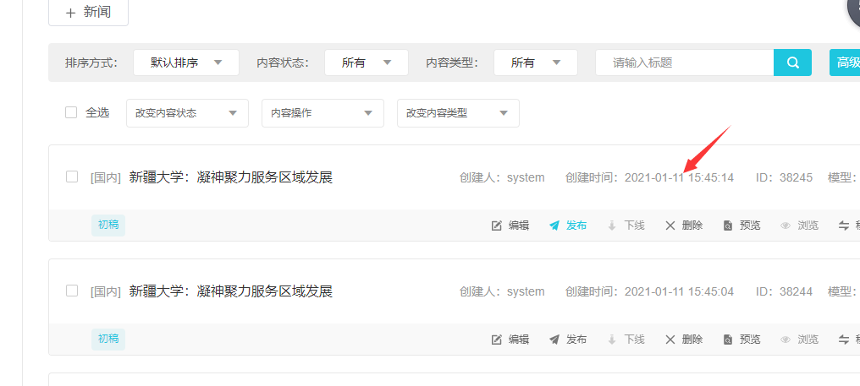Click the 高级 advanced search button
This screenshot has width=860, height=386.
(x=846, y=63)
